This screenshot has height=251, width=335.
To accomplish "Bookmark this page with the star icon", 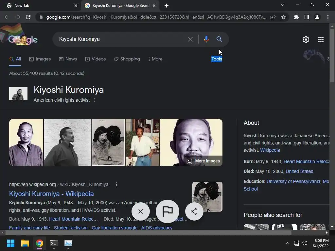I will point(283,17).
